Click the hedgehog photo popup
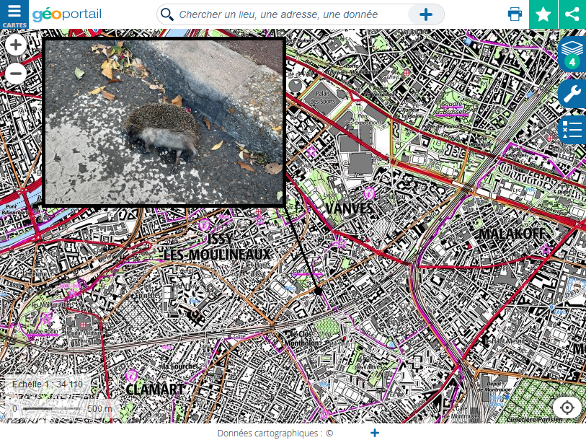Image resolution: width=586 pixels, height=440 pixels. pos(164,122)
